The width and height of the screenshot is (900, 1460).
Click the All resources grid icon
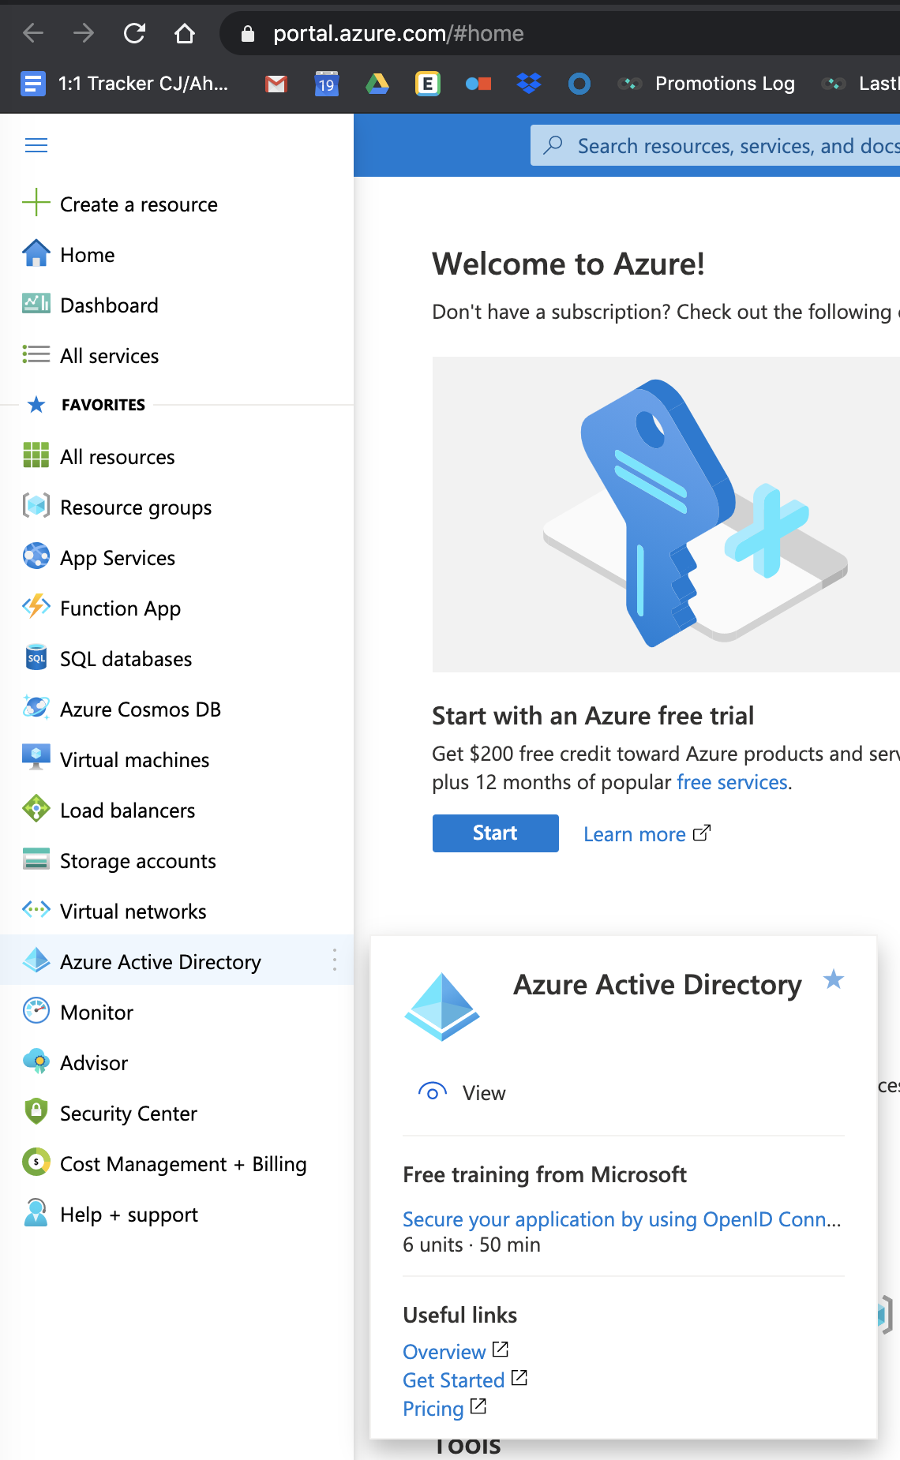tap(36, 455)
